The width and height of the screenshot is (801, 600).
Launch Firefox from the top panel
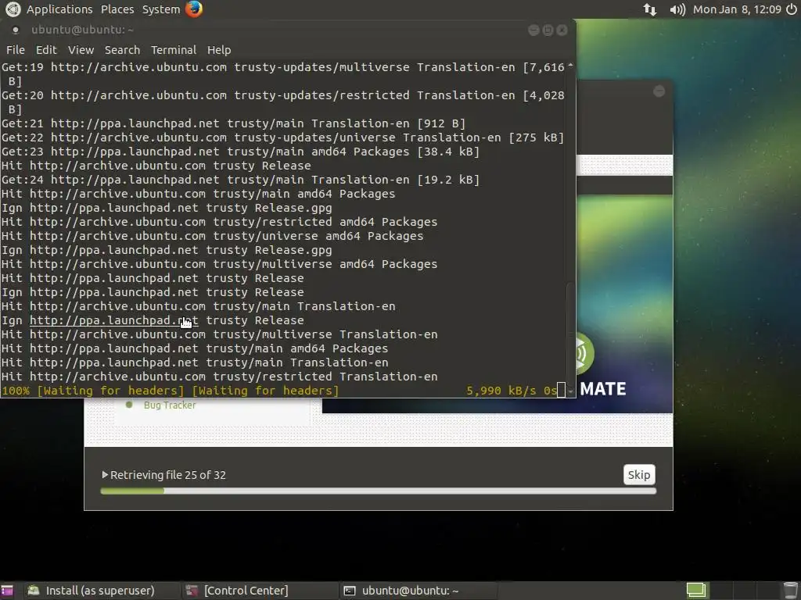194,9
